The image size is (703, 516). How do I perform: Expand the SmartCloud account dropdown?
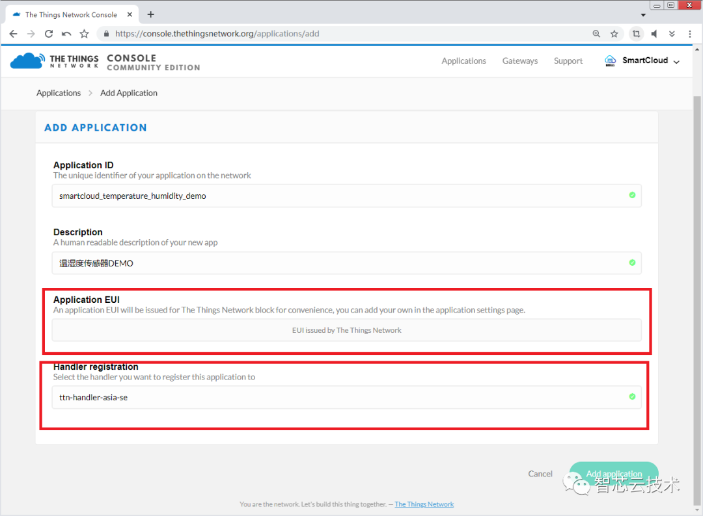[676, 61]
